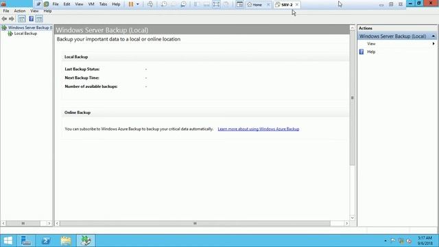This screenshot has height=247, width=439.
Task: Click the blue Help toolbar icon
Action: tap(31, 19)
